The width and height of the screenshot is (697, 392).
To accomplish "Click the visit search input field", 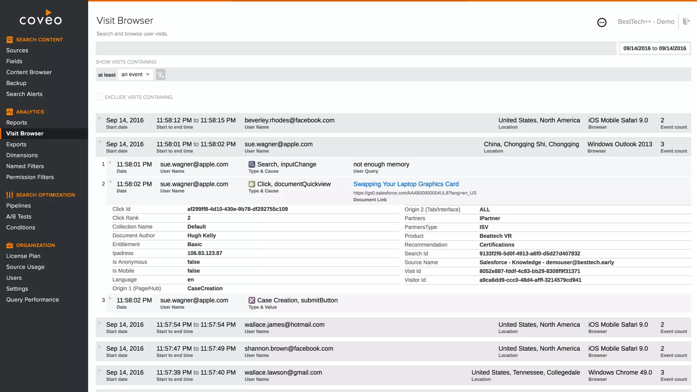I will (356, 48).
